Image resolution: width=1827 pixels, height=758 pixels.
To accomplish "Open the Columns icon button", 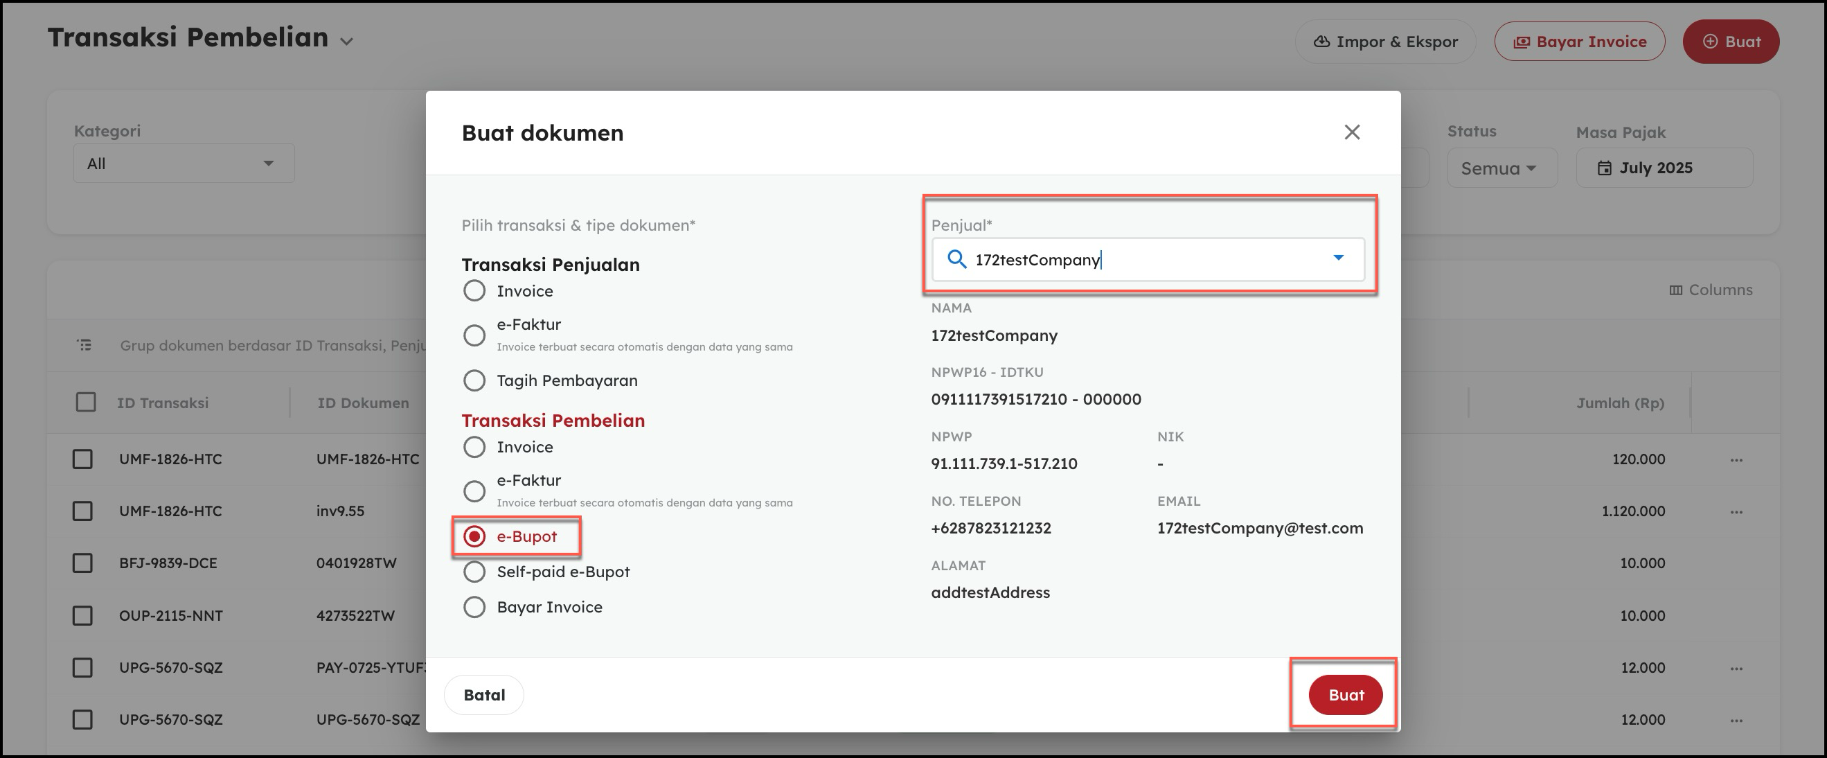I will pos(1675,290).
